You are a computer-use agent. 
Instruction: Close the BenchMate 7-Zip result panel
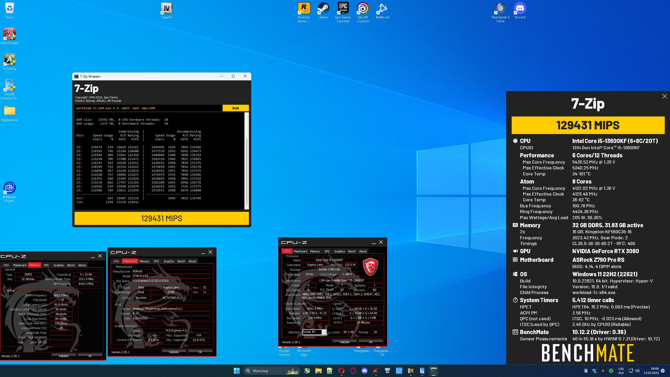pyautogui.click(x=665, y=96)
